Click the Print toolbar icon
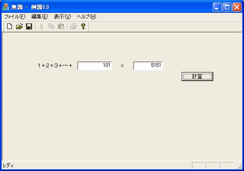 click(x=73, y=26)
